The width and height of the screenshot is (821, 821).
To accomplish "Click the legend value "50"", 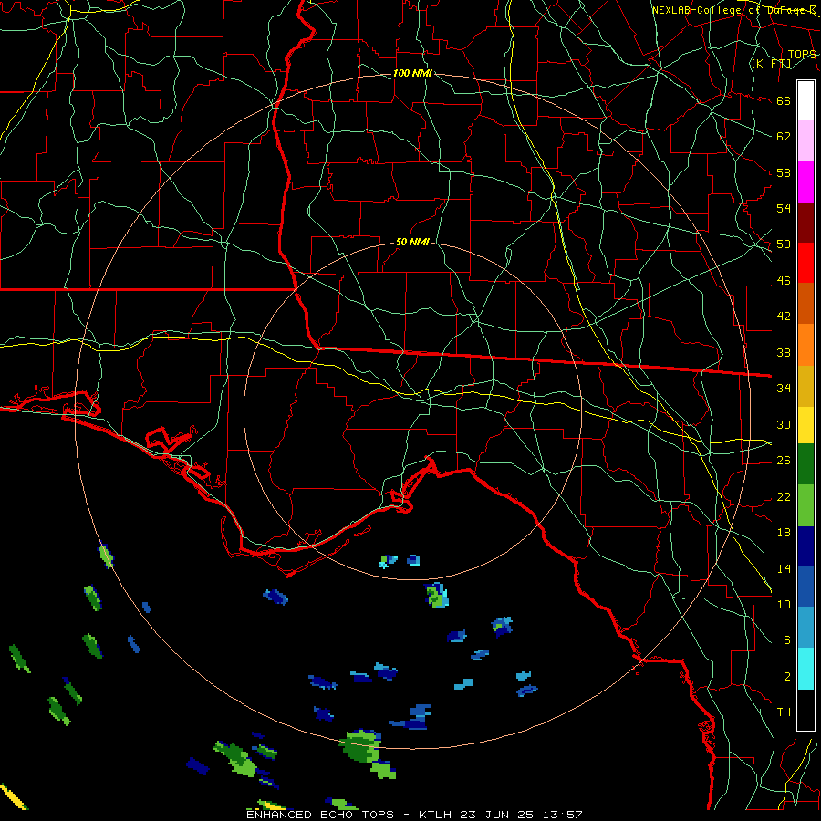I will click(x=784, y=244).
